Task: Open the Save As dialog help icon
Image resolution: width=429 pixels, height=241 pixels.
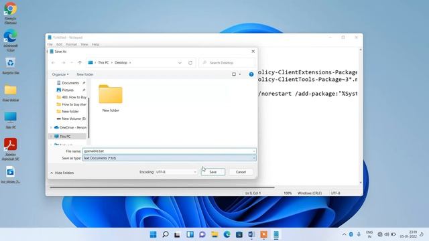Action: (251, 74)
